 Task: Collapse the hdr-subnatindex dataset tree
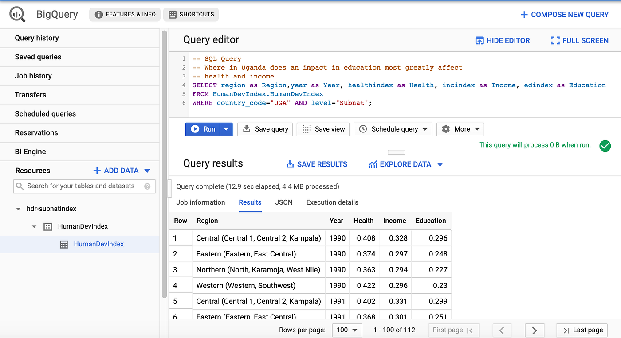point(18,208)
